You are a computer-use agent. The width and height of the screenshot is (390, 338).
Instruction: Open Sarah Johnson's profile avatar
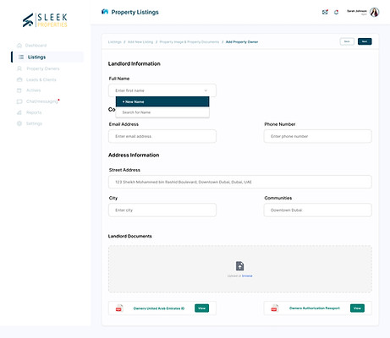(374, 12)
